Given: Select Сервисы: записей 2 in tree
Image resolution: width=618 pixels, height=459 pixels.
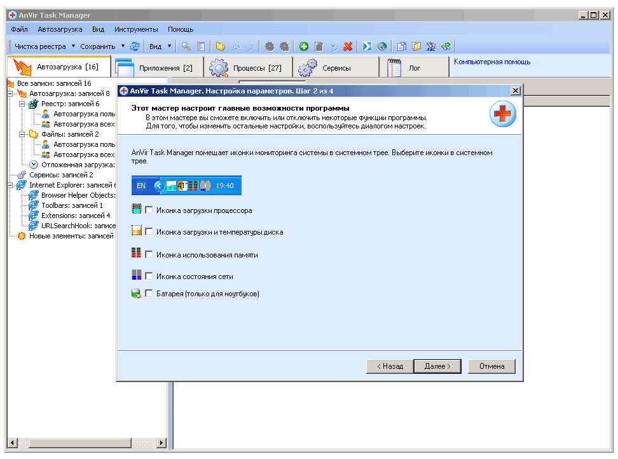Looking at the screenshot, I should pyautogui.click(x=61, y=175).
